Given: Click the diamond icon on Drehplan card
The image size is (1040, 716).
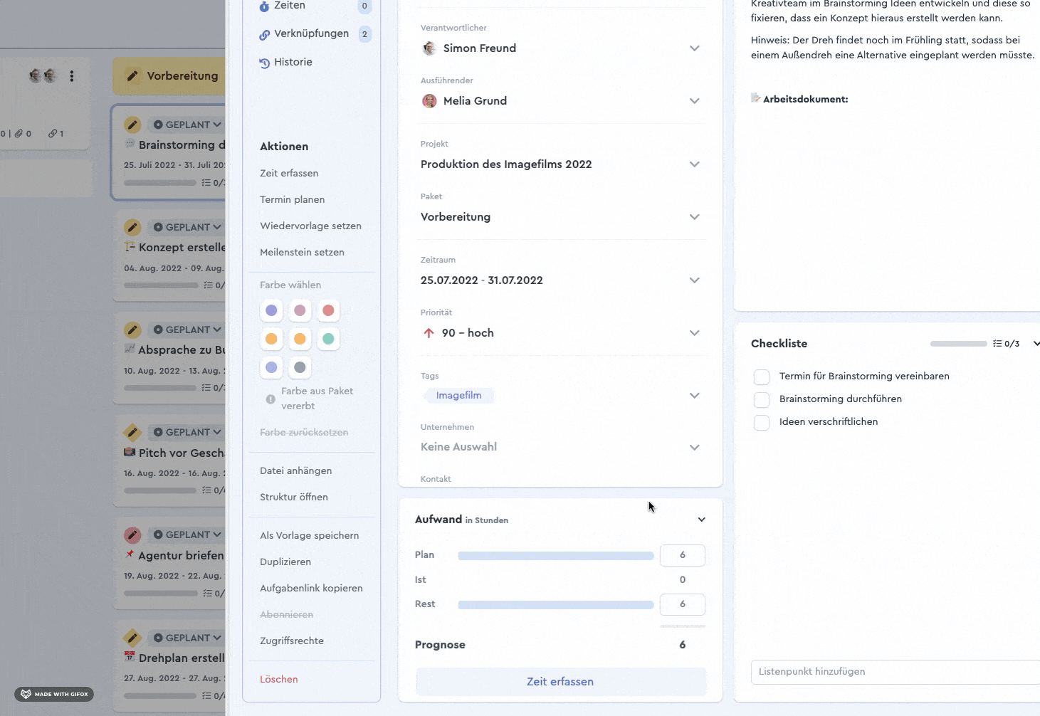Looking at the screenshot, I should [132, 638].
